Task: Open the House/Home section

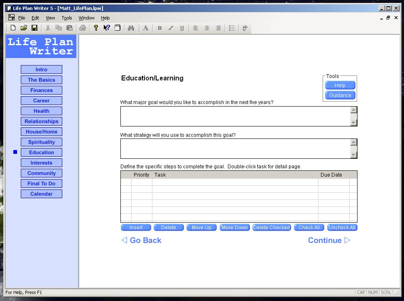Action: [x=42, y=132]
